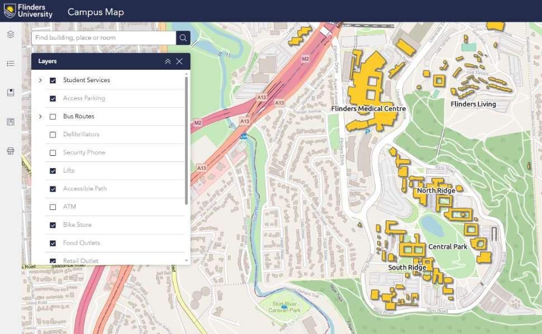
Task: Click the Security Phone layer name
Action: click(84, 152)
